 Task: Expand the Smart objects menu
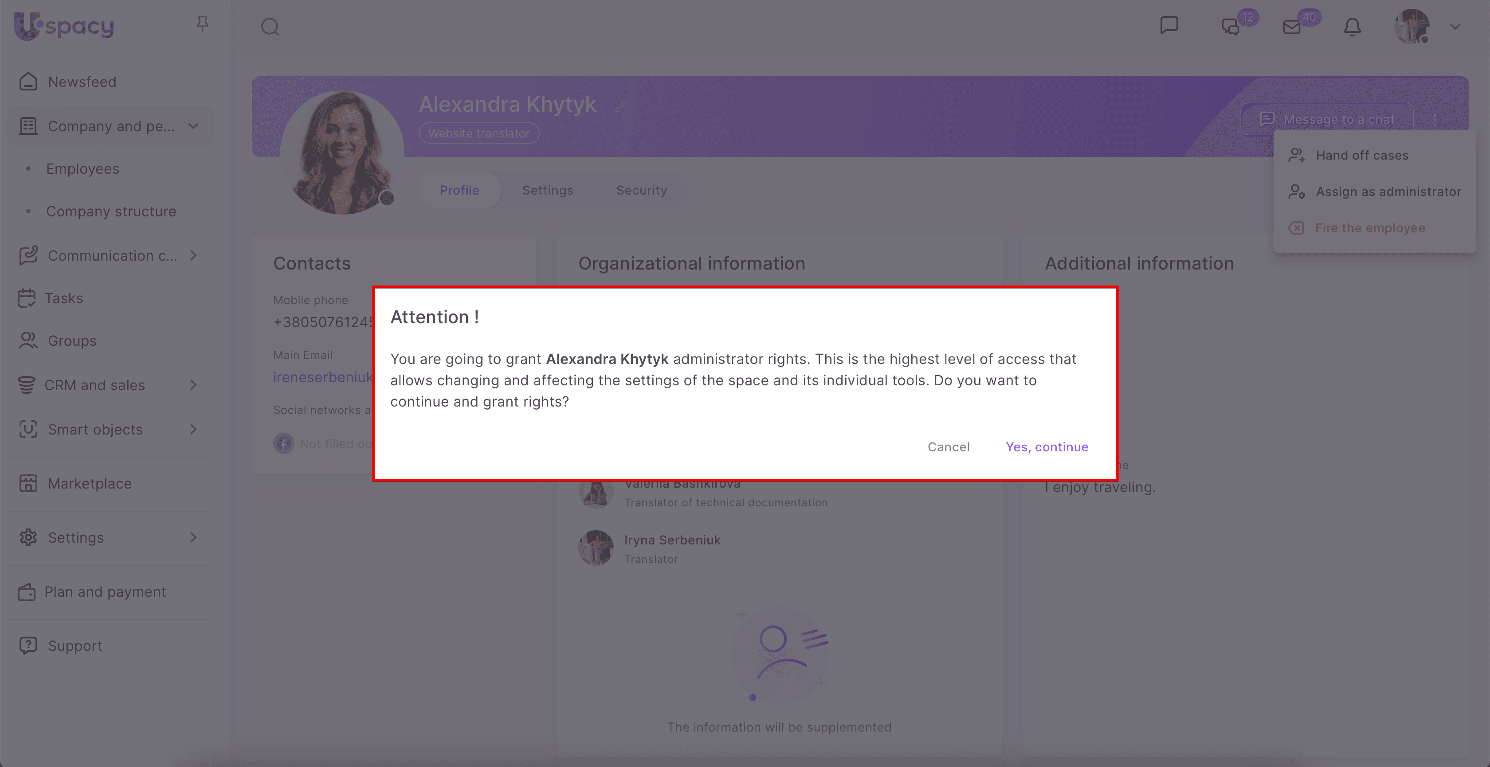(193, 429)
